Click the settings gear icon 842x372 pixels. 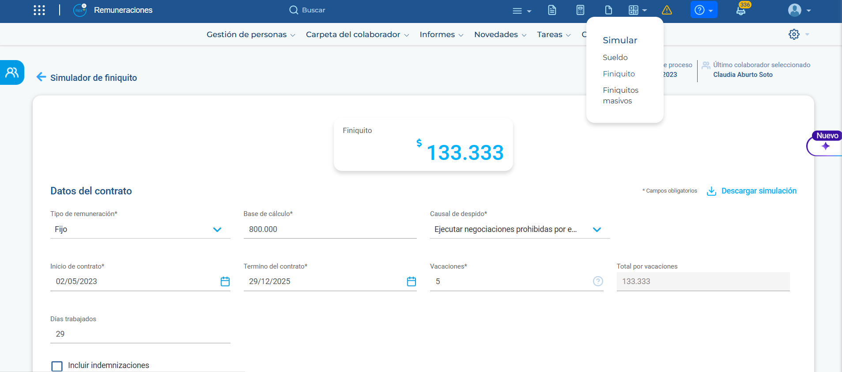click(x=794, y=34)
